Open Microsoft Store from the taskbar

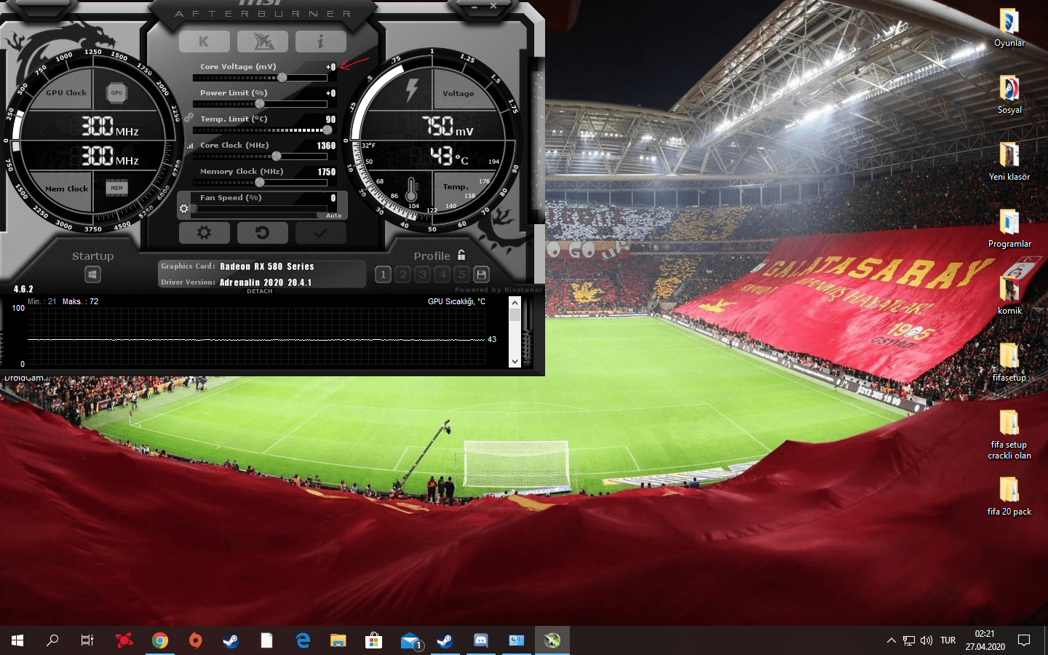point(373,640)
